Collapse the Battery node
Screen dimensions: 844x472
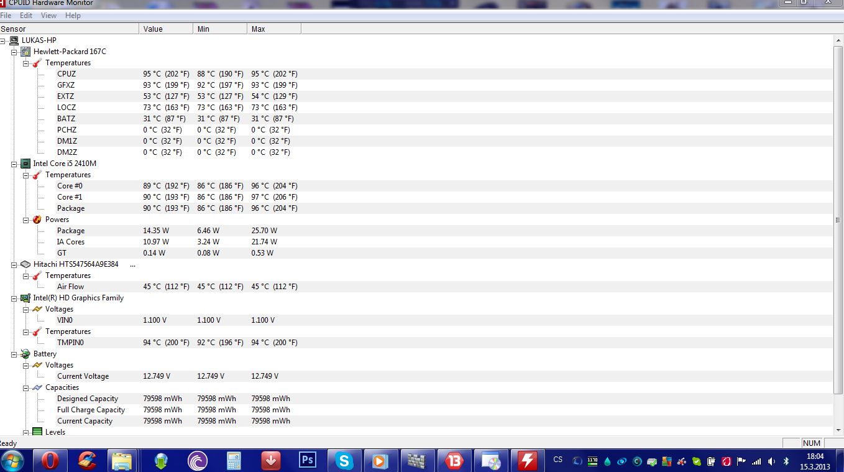click(x=14, y=354)
